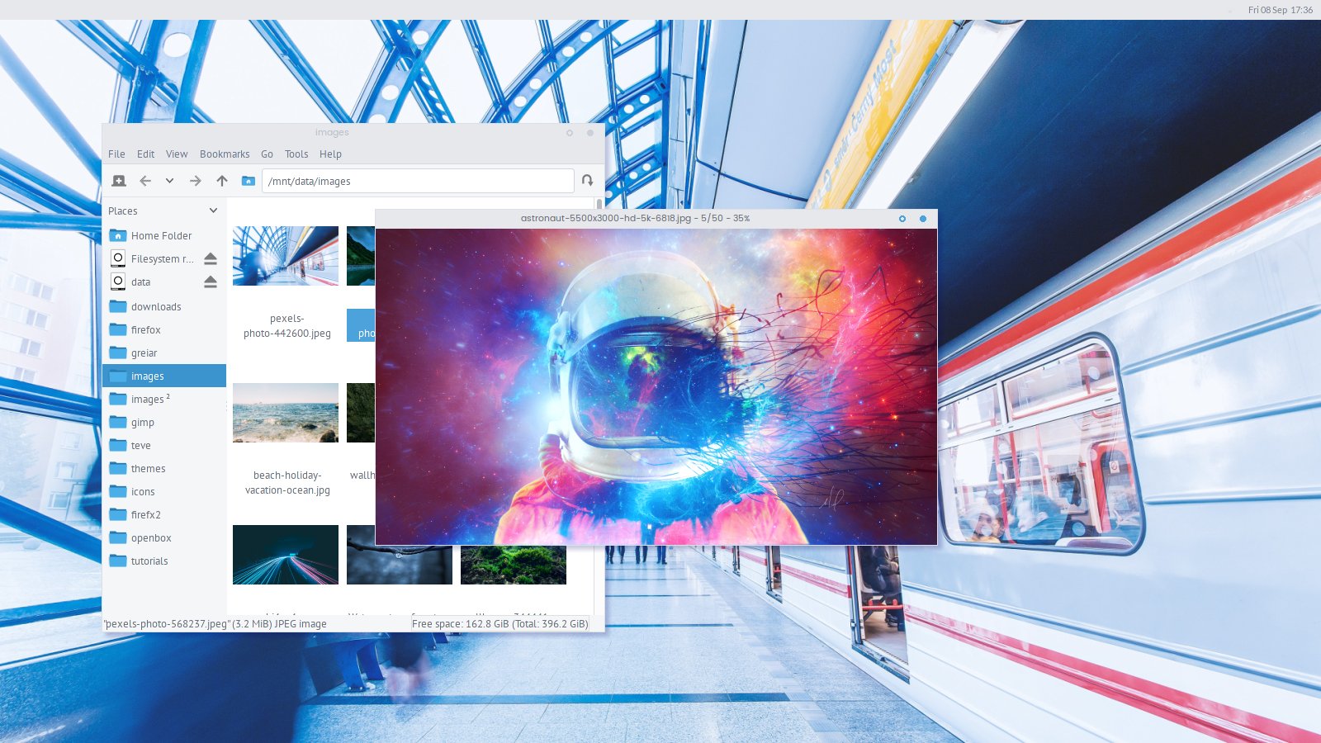Open openbox bookmark folder

[x=164, y=538]
